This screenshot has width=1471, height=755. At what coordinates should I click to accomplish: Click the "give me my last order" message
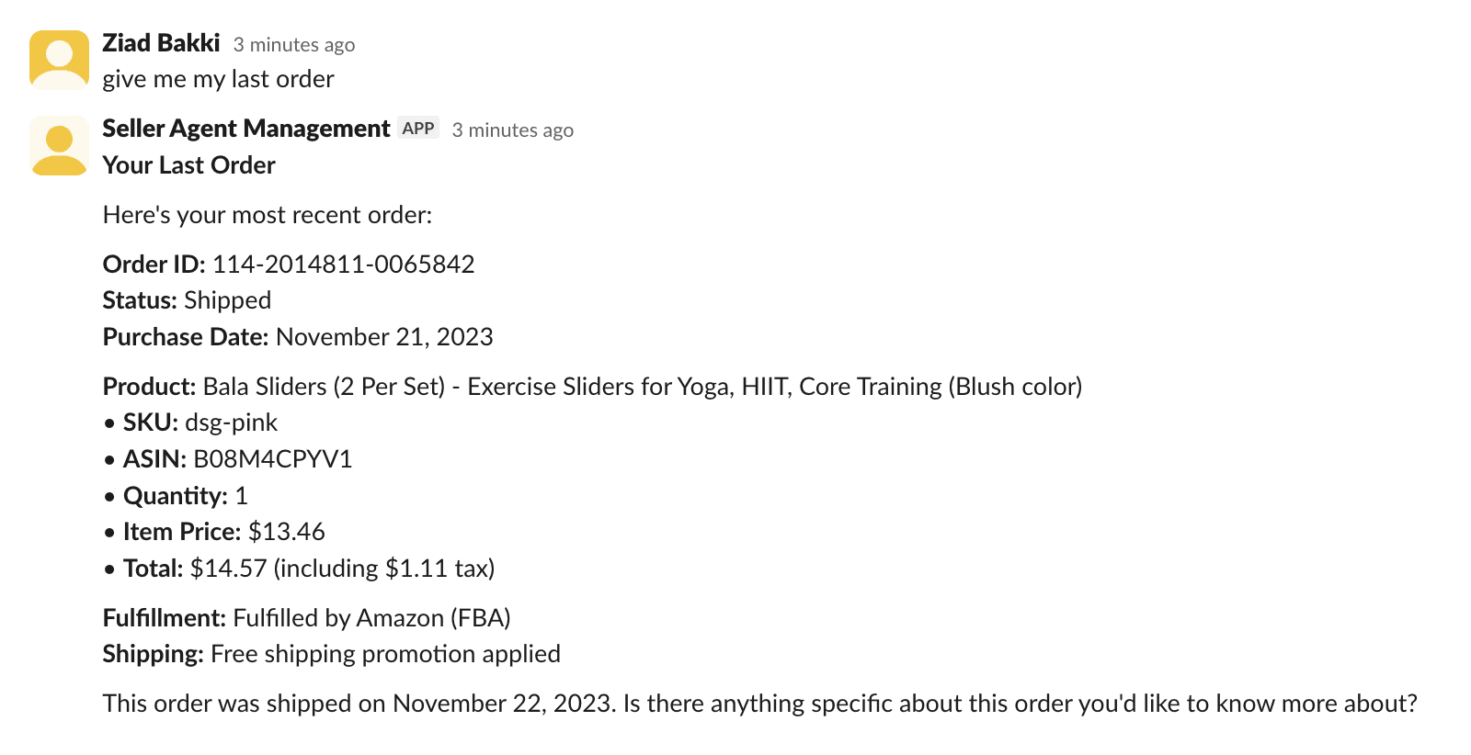coord(218,79)
